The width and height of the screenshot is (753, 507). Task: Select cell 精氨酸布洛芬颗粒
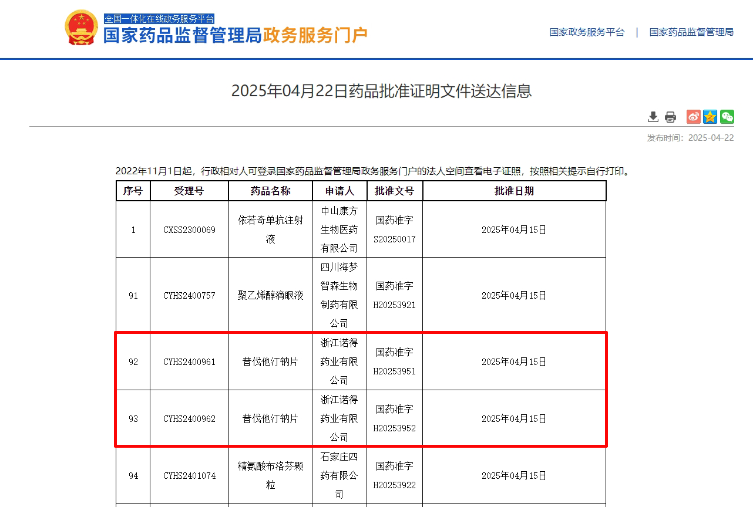(x=270, y=476)
